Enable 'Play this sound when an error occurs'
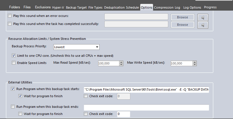This screenshot has height=119, width=233. [x=10, y=16]
